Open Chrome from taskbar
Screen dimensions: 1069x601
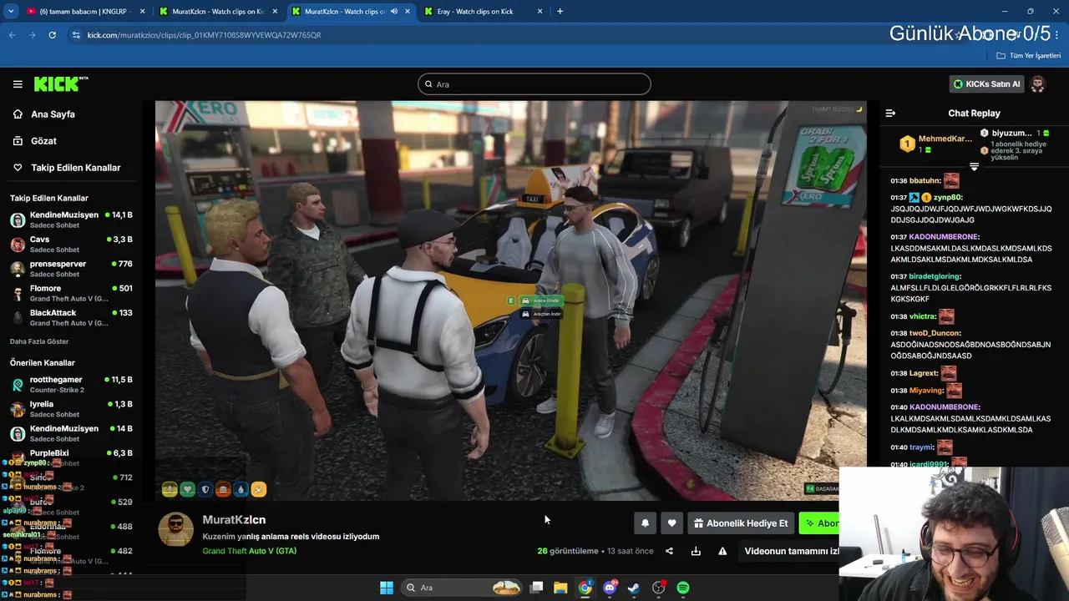(585, 588)
